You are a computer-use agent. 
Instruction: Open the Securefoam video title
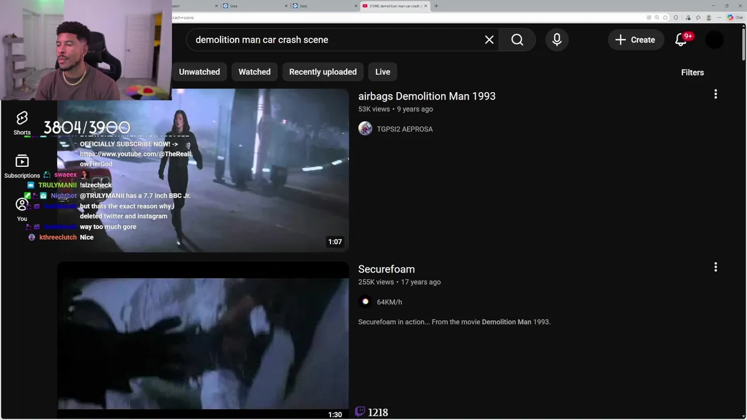[386, 269]
